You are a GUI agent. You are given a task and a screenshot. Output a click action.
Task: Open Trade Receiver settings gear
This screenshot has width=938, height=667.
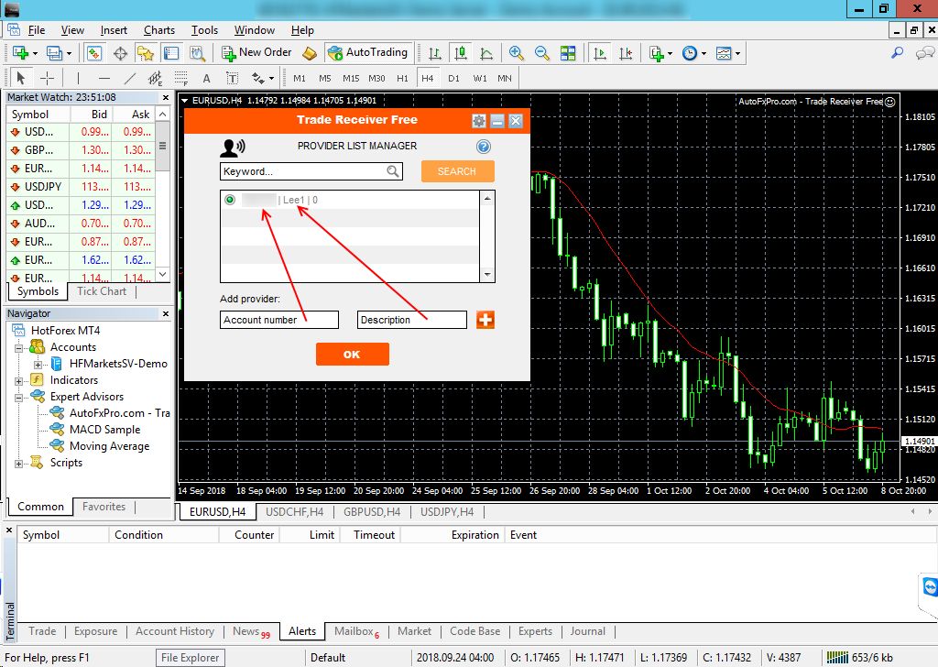478,121
